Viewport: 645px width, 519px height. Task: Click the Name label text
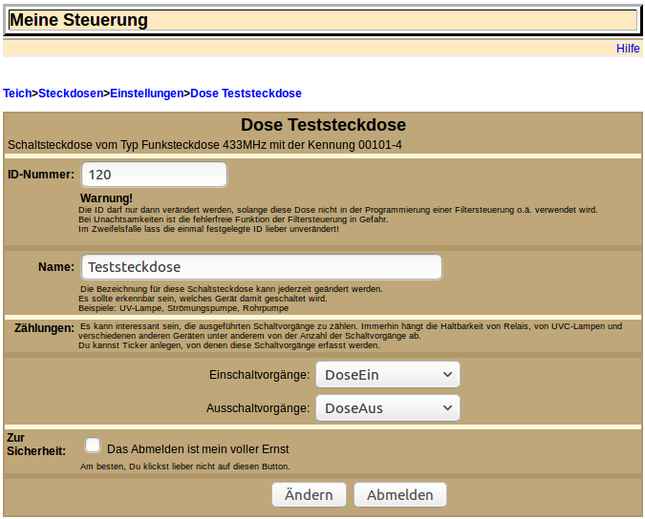(56, 267)
